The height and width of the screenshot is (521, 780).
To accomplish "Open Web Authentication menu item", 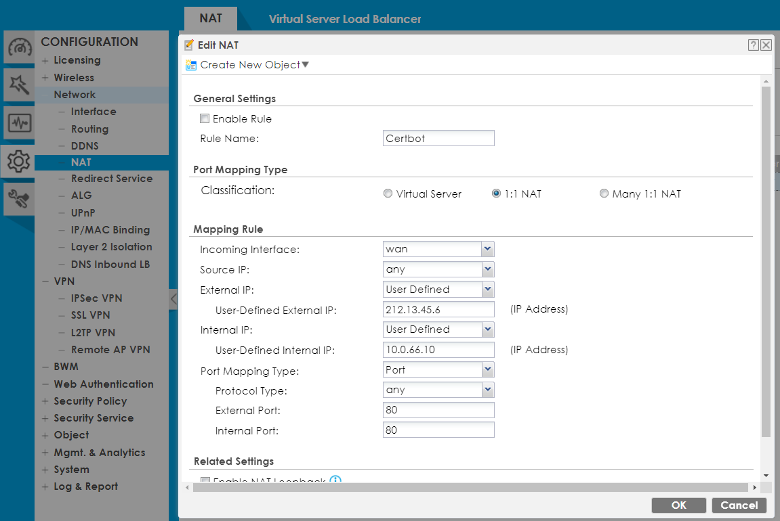I will [104, 384].
